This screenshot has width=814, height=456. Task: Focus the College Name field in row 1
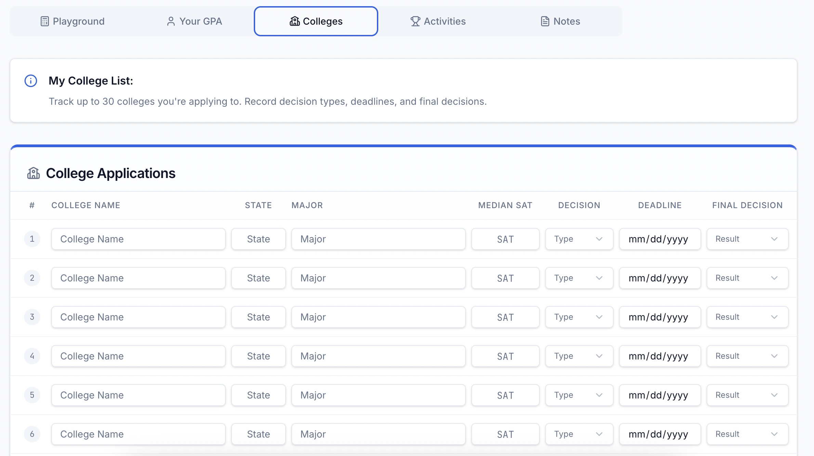(x=138, y=239)
